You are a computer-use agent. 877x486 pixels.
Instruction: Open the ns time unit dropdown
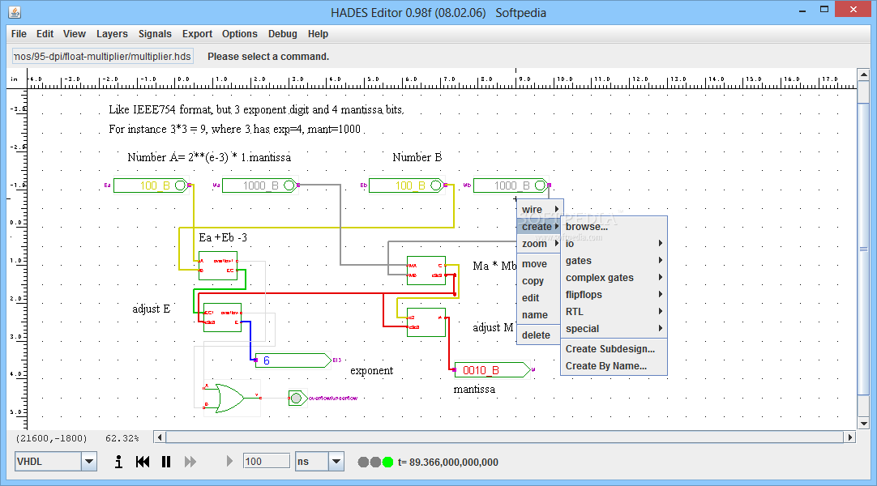pyautogui.click(x=336, y=462)
